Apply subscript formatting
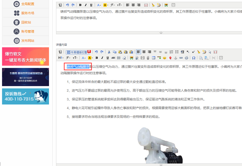242x166 pixels. pos(188,52)
